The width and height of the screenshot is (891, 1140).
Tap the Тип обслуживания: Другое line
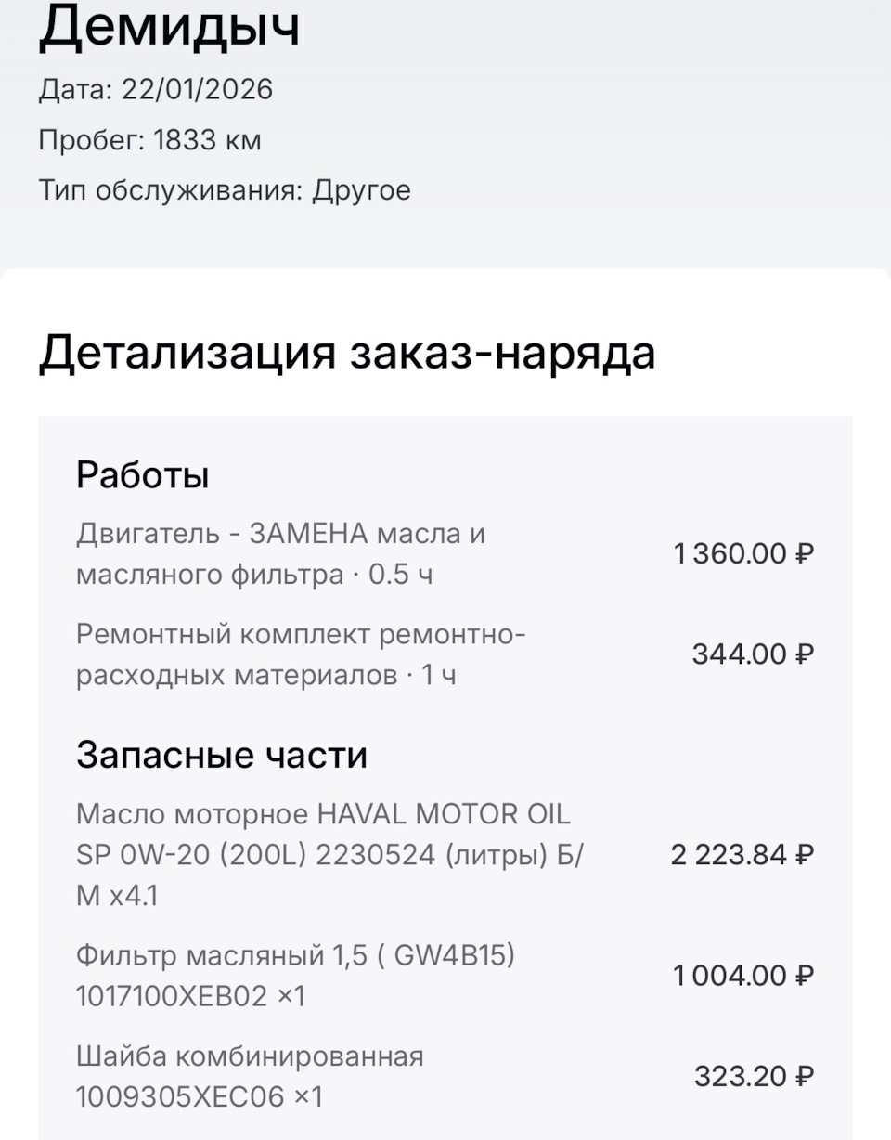[x=225, y=190]
